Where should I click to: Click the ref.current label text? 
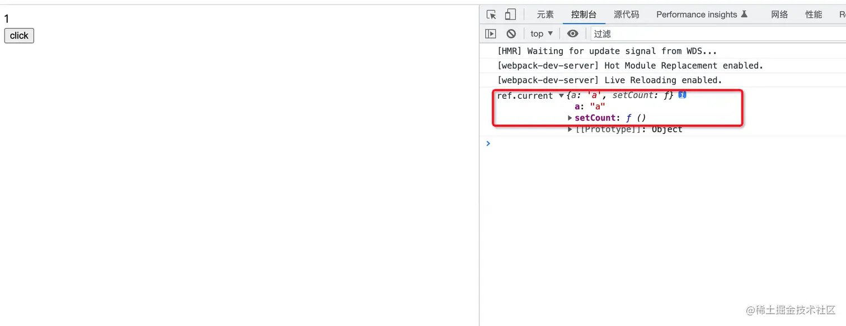coord(525,96)
